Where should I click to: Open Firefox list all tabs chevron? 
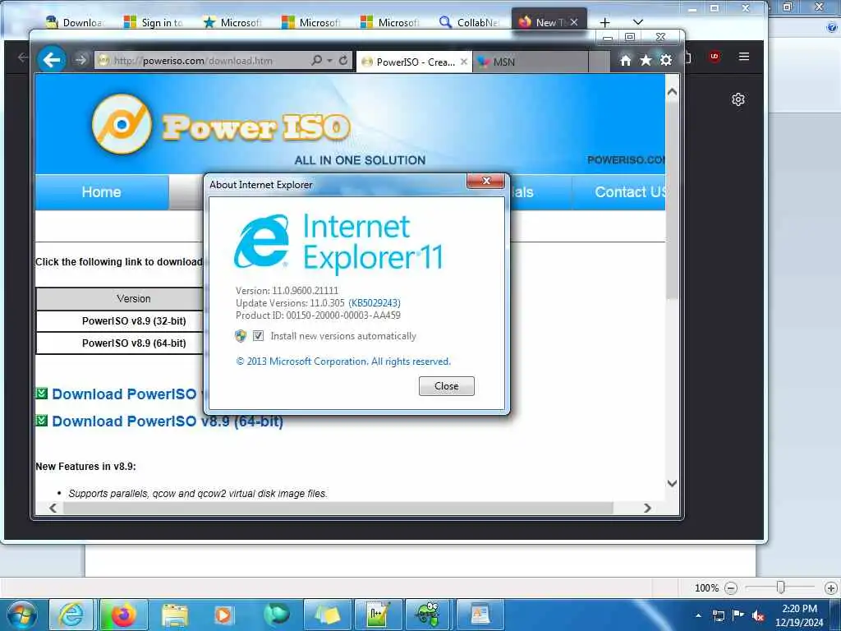[x=637, y=22]
